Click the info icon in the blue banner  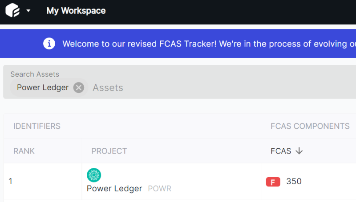pos(49,44)
